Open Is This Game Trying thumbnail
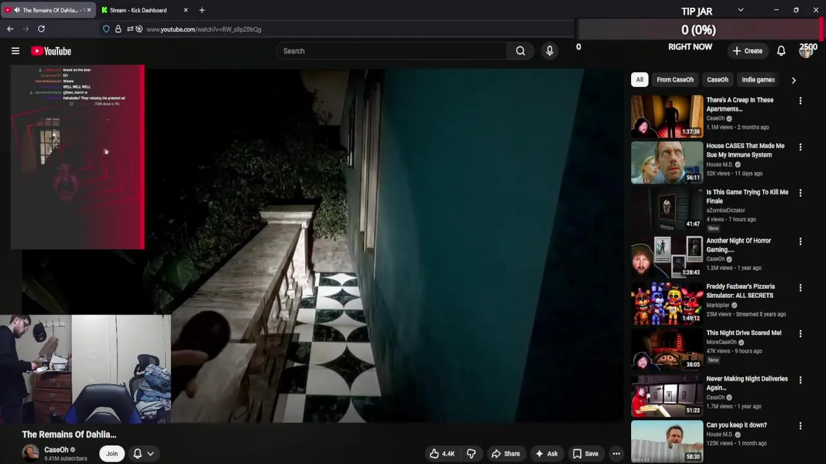Screen dimensions: 826x464 667,209
